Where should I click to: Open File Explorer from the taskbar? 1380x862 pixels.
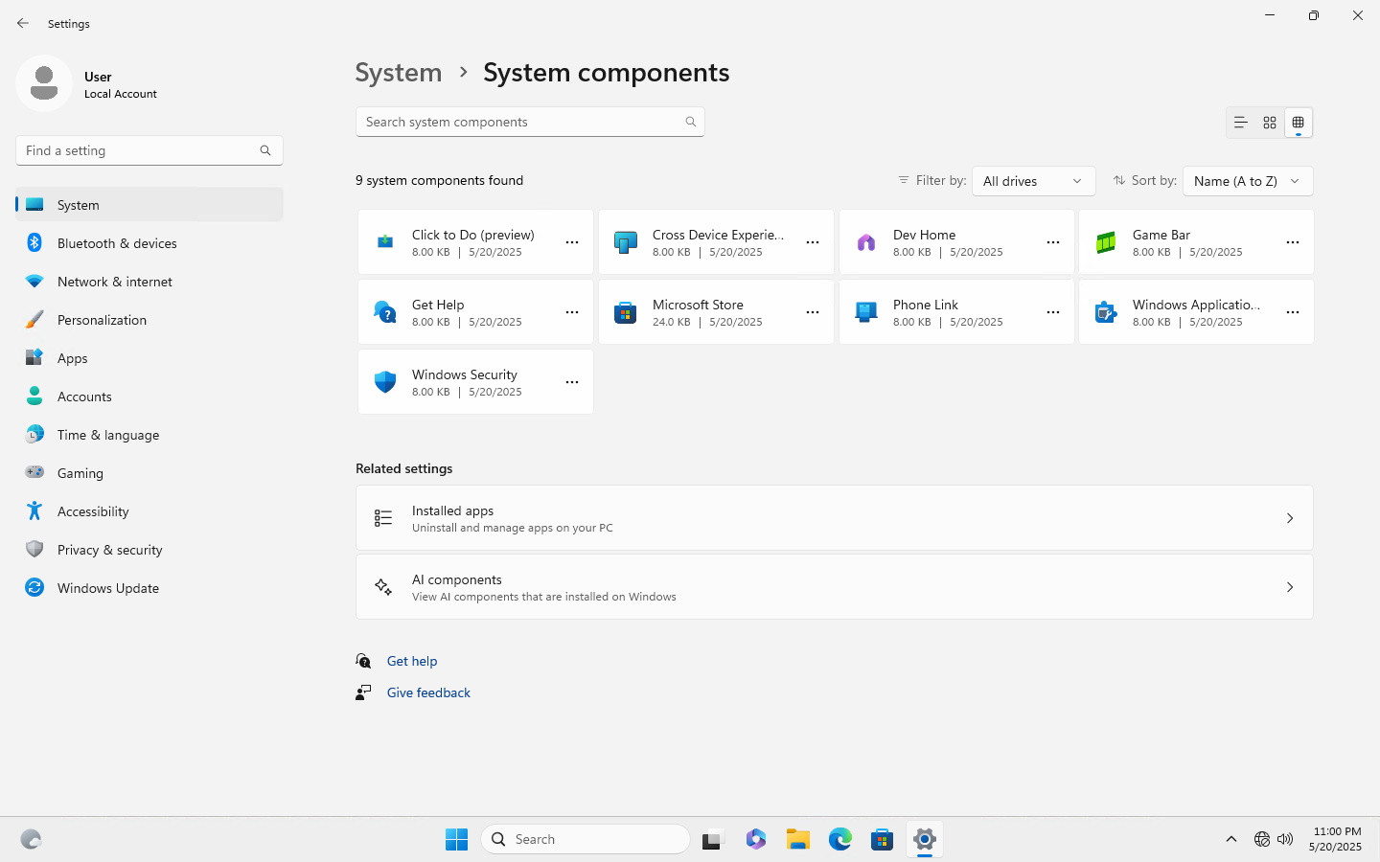pos(798,839)
